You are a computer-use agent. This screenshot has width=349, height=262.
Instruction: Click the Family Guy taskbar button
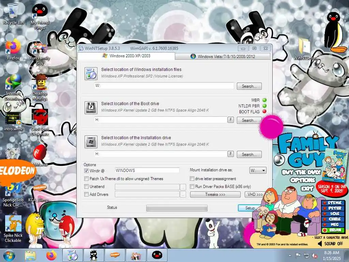coord(136,255)
